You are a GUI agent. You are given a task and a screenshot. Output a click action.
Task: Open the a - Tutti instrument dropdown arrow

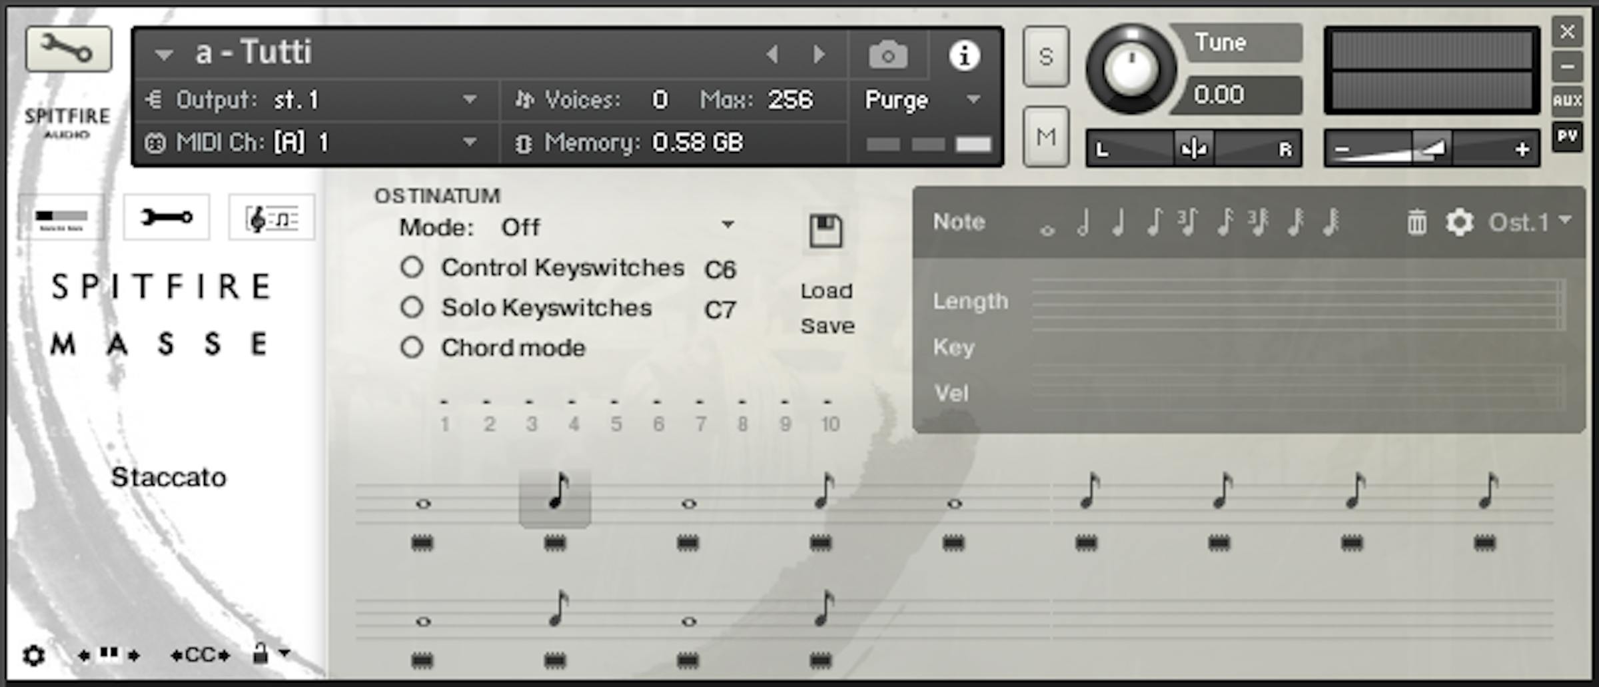coord(164,55)
